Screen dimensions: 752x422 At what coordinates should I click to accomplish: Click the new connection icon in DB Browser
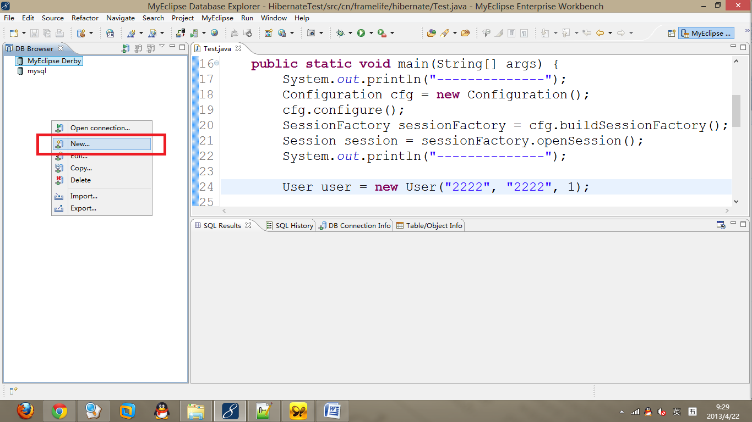126,48
